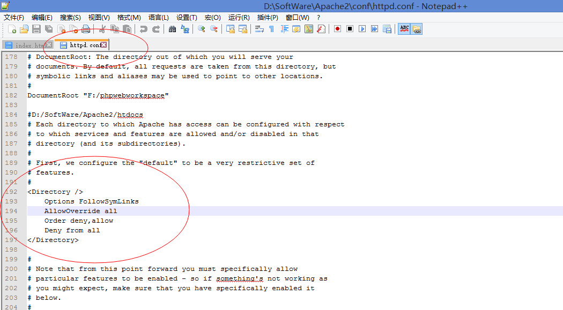
Task: Open the 视图(V) menu
Action: [x=99, y=18]
